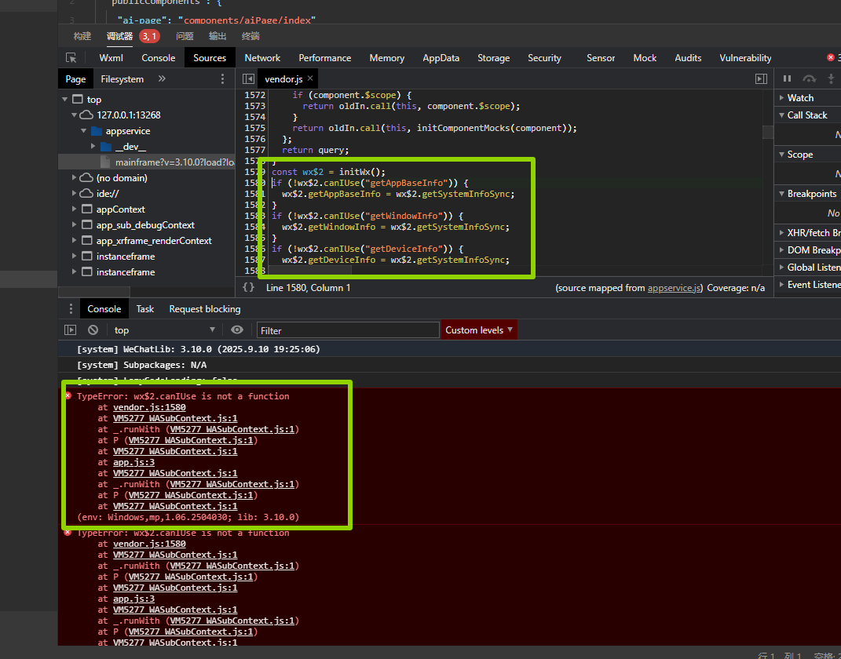
Task: Open the appservice.js source link
Action: tap(675, 288)
